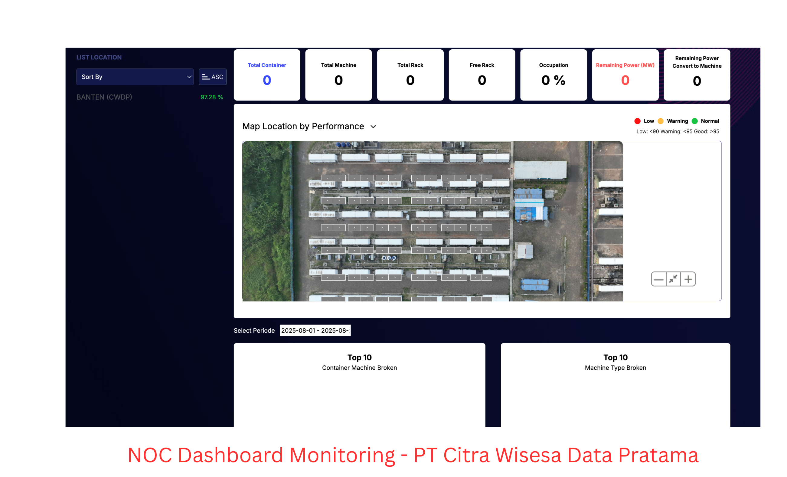Toggle the ASC sort order button
This screenshot has width=787, height=477.
212,77
